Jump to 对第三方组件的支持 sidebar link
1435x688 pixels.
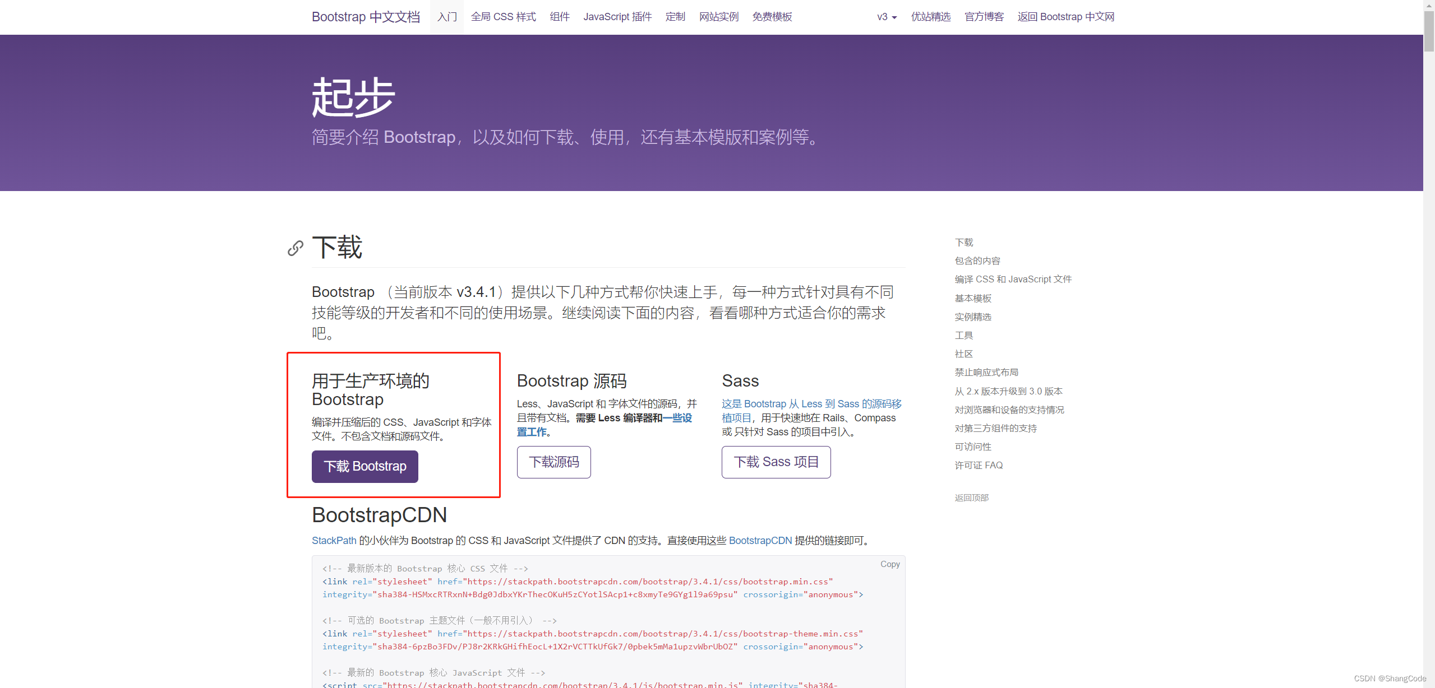996,429
